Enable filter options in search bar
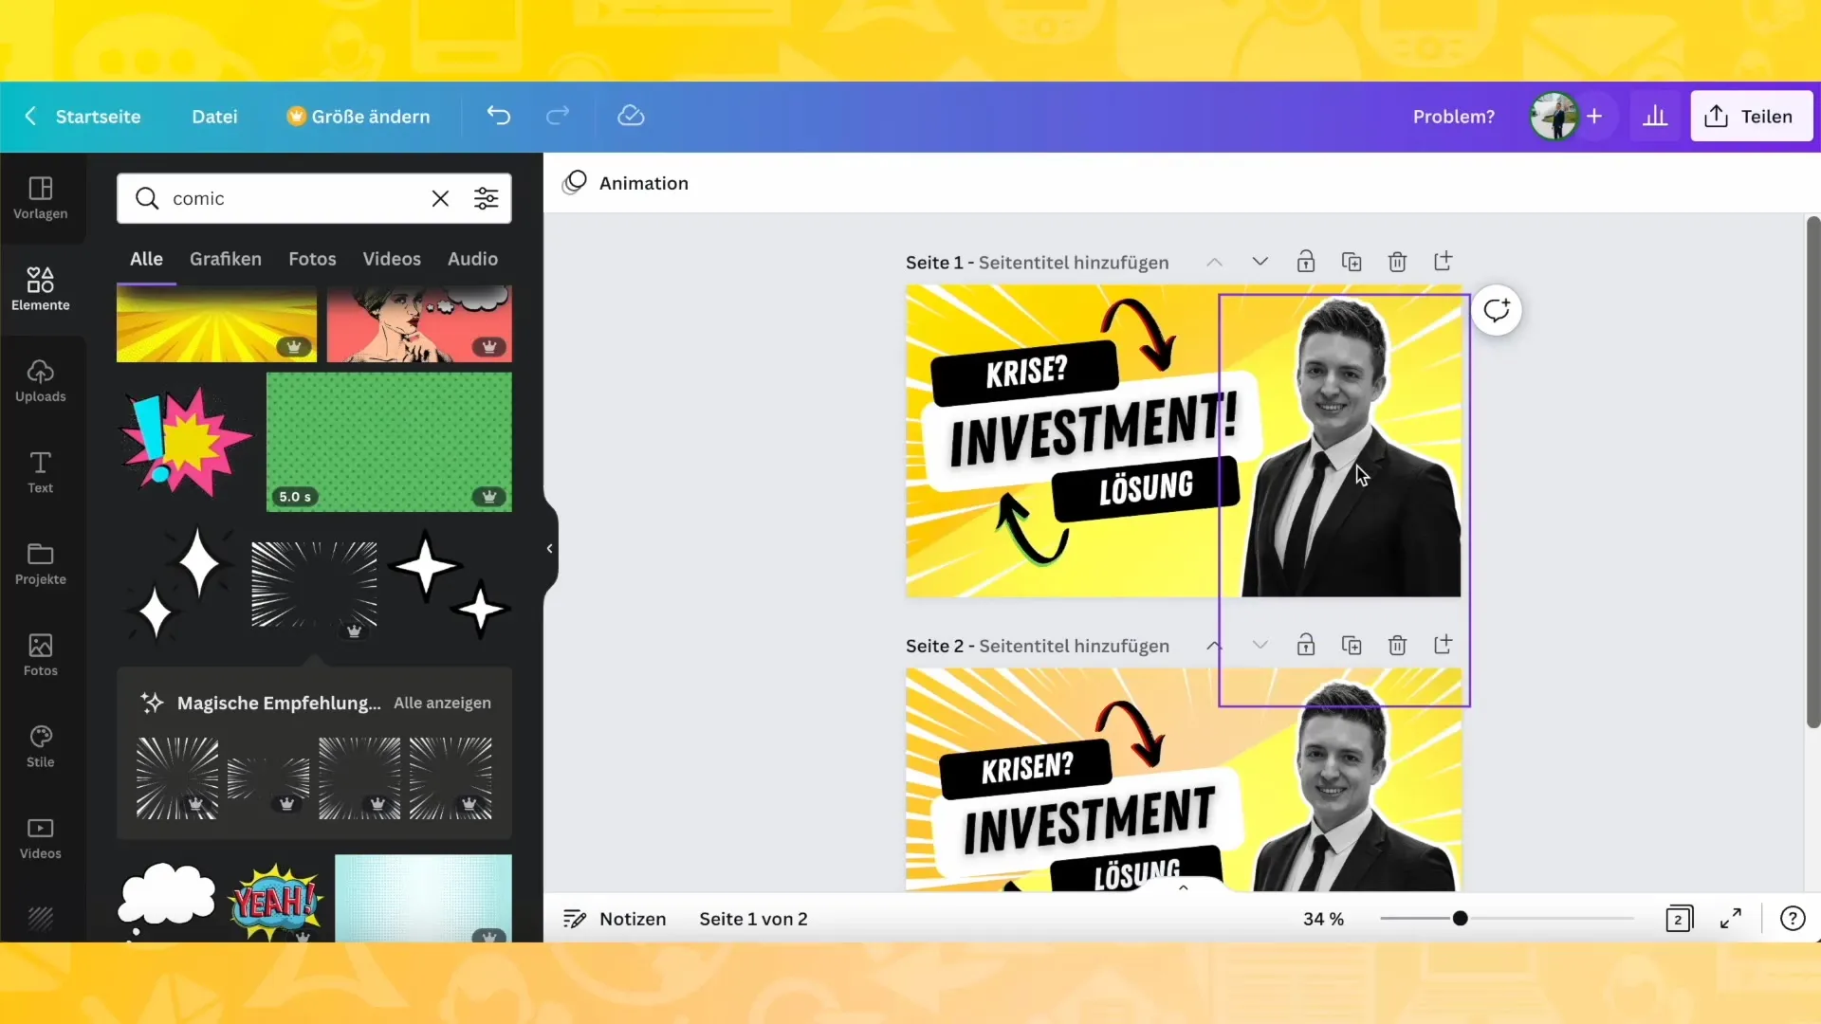 coord(487,197)
